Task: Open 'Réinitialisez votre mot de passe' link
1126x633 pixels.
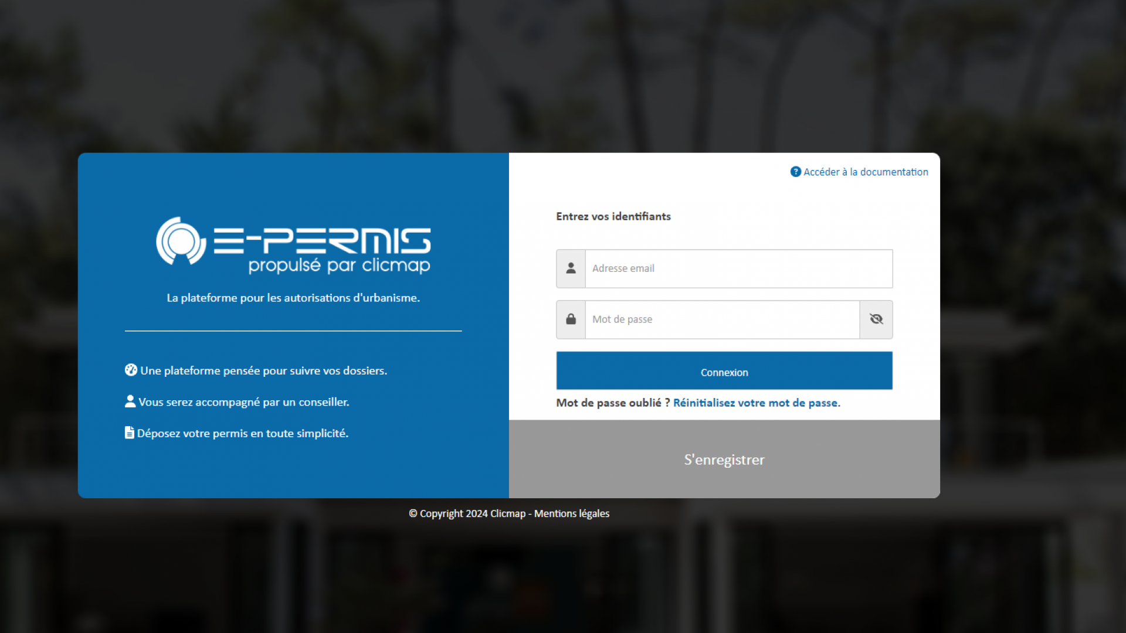Action: coord(757,403)
